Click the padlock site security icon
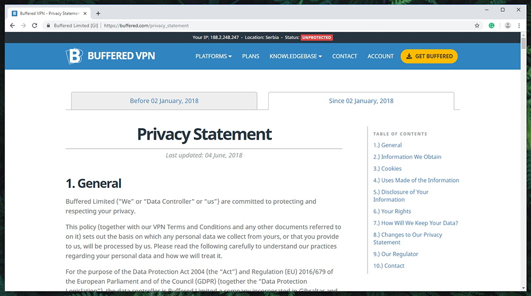This screenshot has width=531, height=296. click(48, 25)
